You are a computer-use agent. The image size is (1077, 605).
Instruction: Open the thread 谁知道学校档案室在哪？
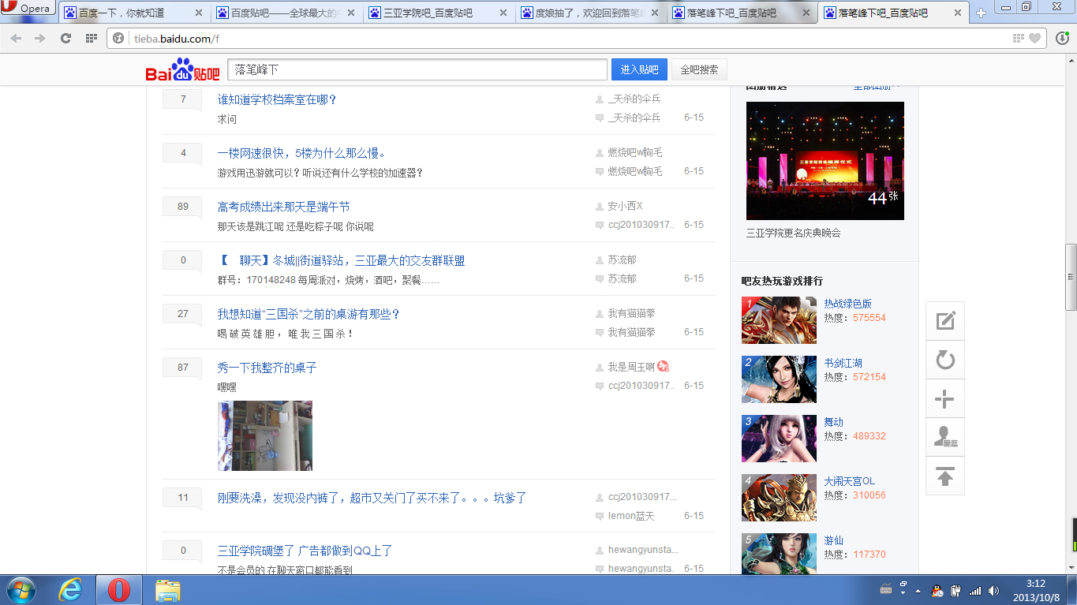click(277, 99)
